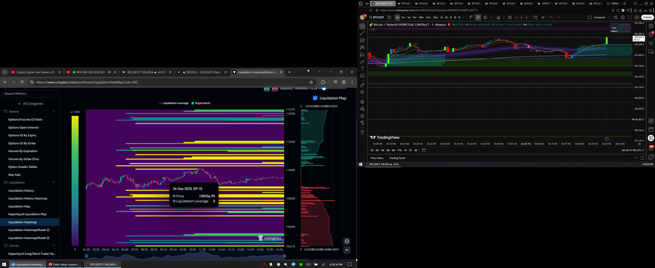Click the TradingView replay icon
655x268 pixels.
543,17
